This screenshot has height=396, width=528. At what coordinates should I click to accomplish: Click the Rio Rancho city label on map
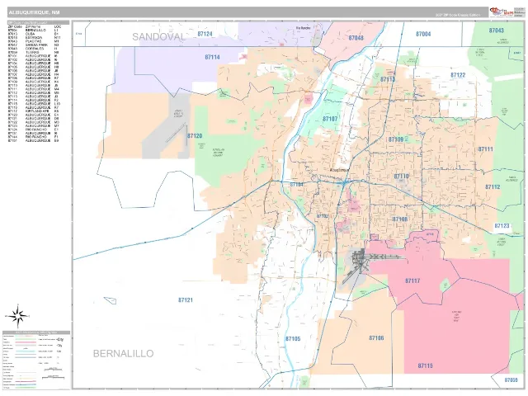(x=303, y=28)
